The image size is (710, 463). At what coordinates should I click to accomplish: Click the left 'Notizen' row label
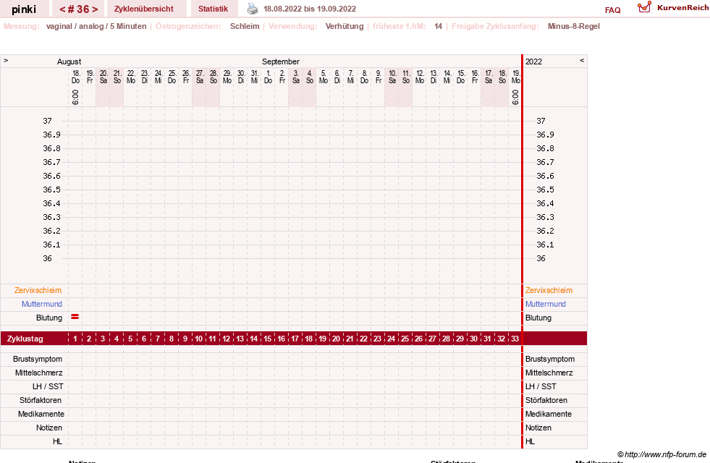49,428
